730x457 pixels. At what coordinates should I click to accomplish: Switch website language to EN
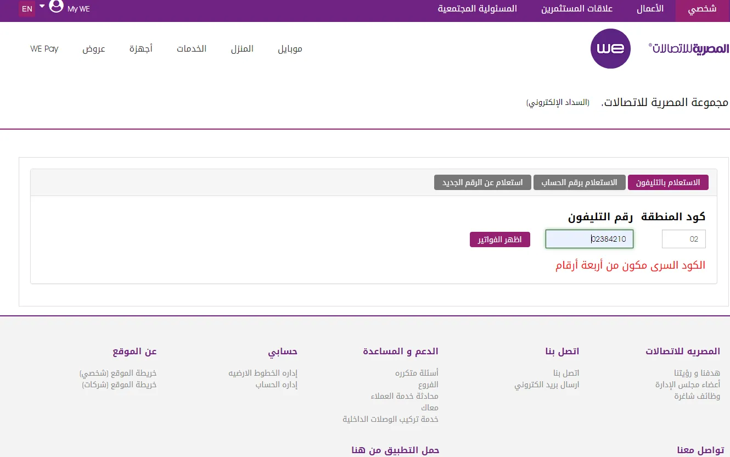27,9
